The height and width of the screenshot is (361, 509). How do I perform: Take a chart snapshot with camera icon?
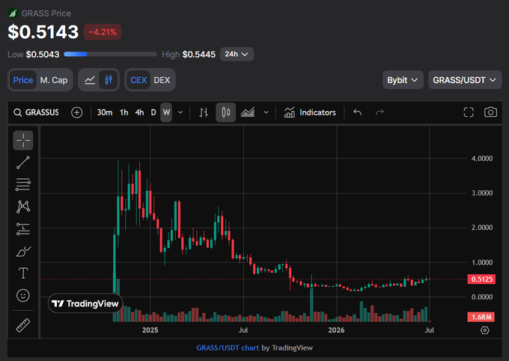[x=490, y=112]
